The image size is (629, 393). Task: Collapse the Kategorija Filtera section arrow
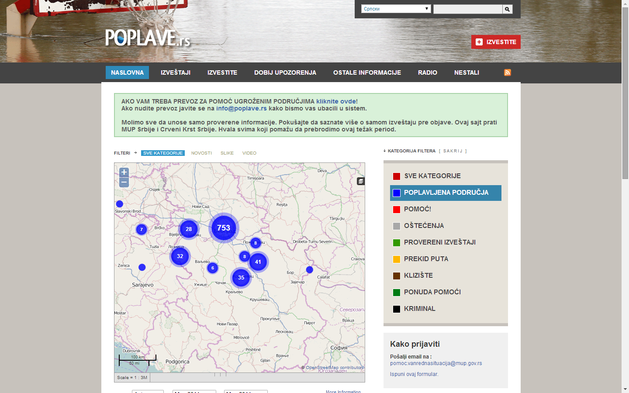tap(385, 151)
